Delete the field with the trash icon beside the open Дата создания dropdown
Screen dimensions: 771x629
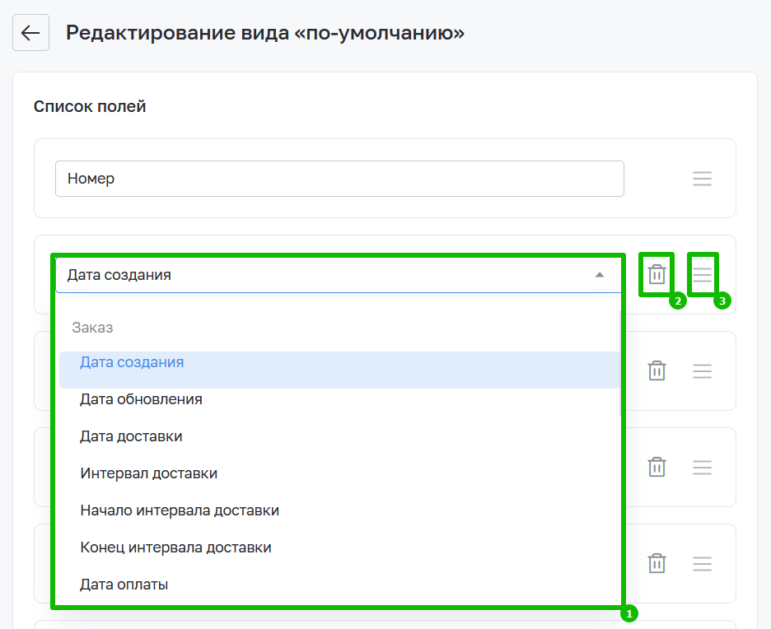[x=657, y=274]
